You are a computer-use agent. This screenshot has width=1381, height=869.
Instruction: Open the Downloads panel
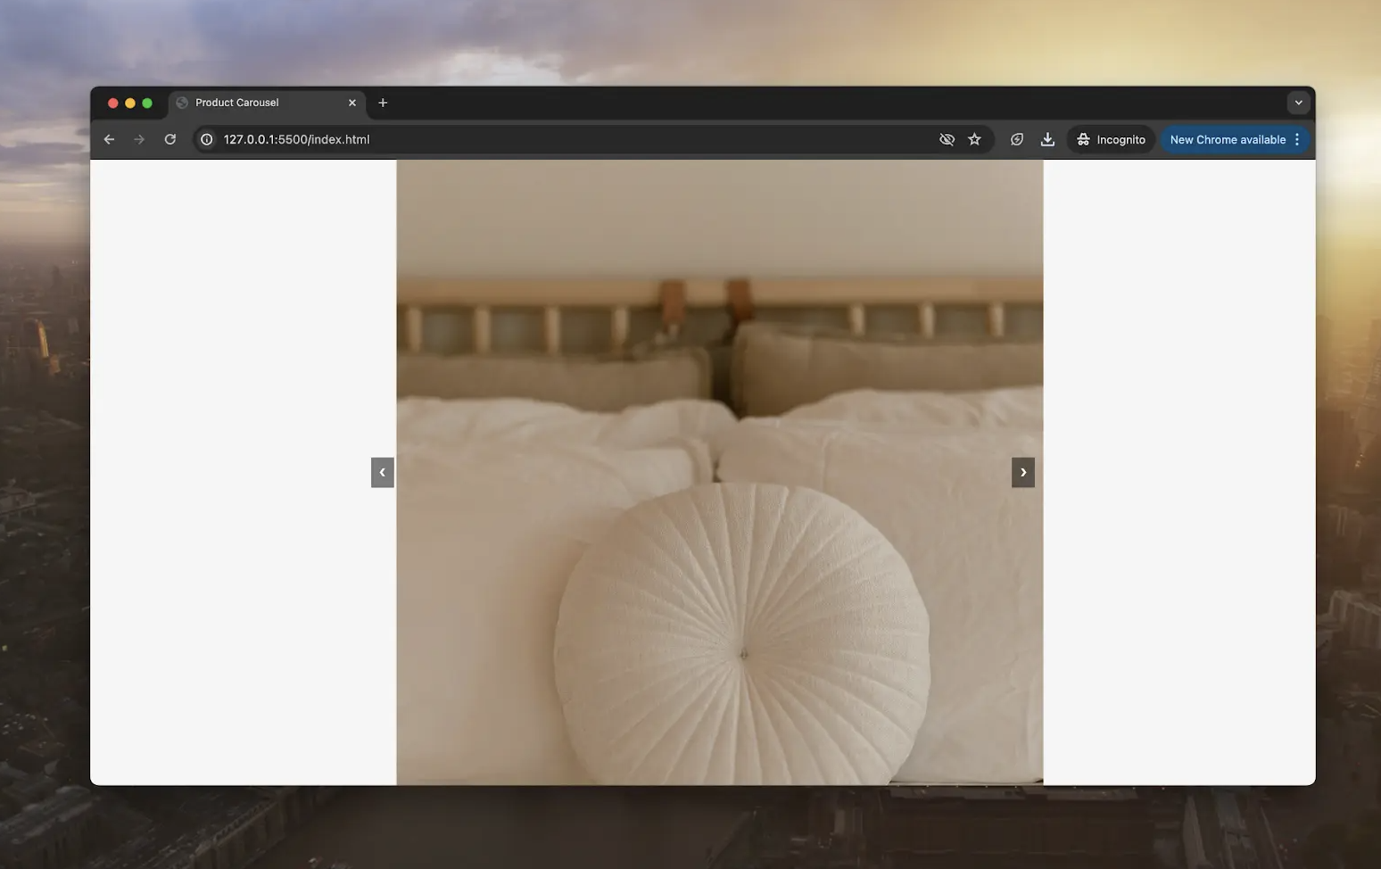pyautogui.click(x=1047, y=139)
